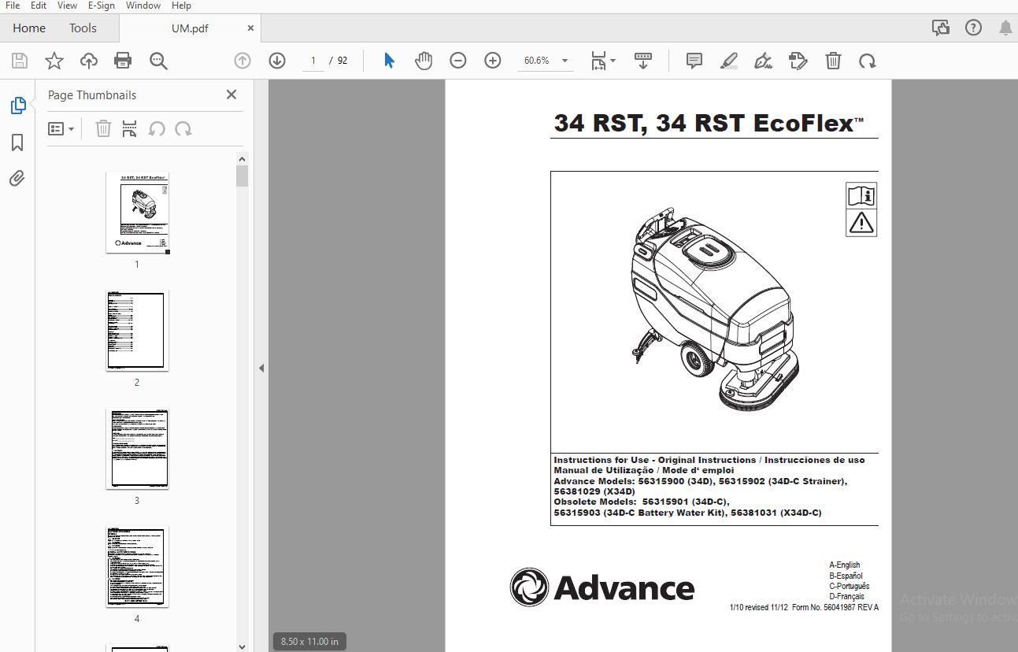Open Find text magnifier tool

click(159, 61)
